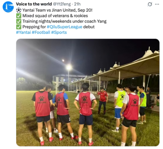Open the #Sports hashtag
The width and height of the screenshot is (163, 149).
click(x=59, y=32)
